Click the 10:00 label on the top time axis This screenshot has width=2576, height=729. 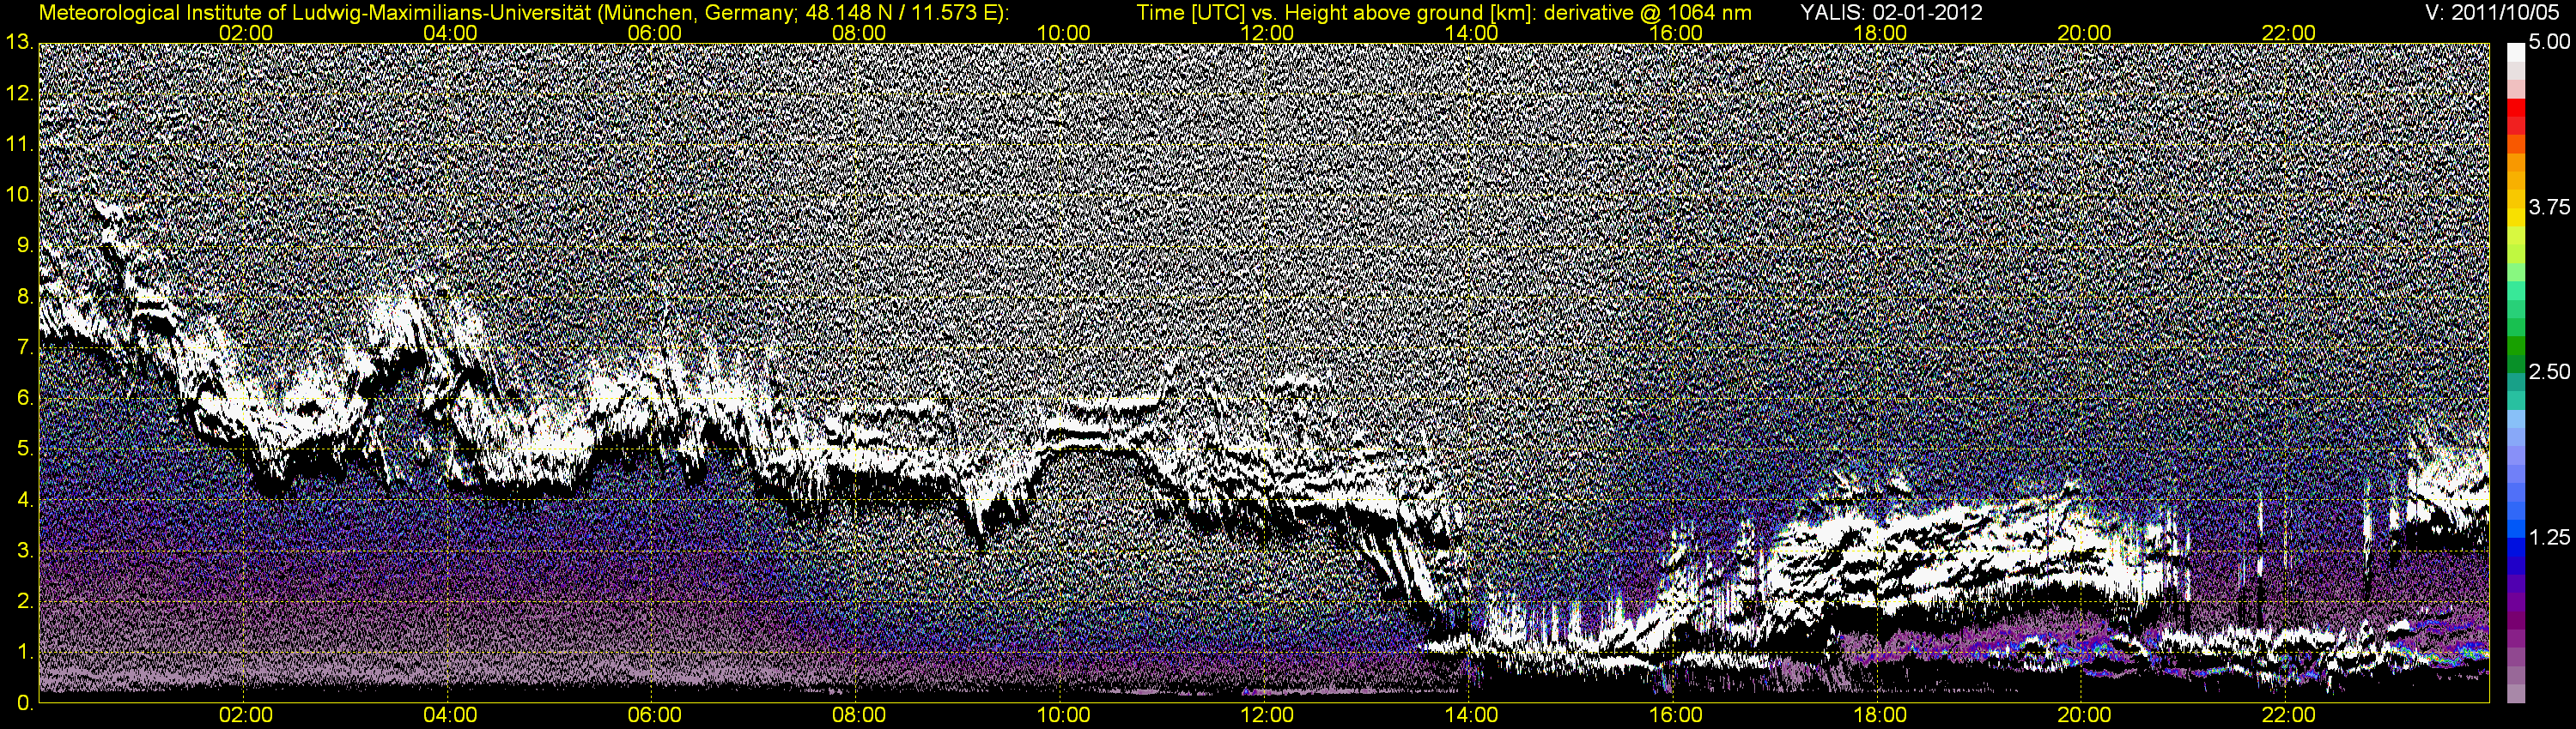[1063, 33]
